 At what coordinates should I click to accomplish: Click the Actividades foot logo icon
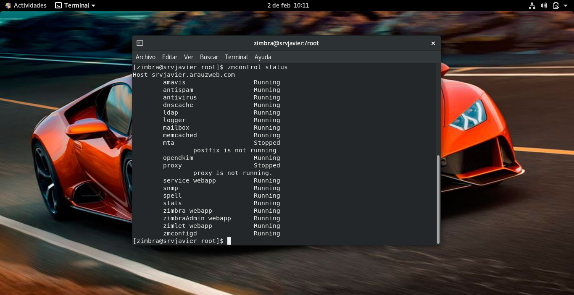point(8,5)
